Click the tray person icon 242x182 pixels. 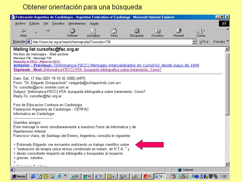tap(201, 176)
